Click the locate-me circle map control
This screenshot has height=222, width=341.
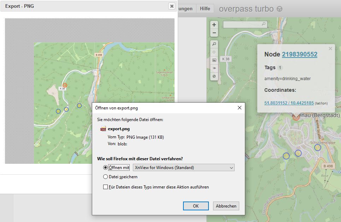[x=214, y=52]
